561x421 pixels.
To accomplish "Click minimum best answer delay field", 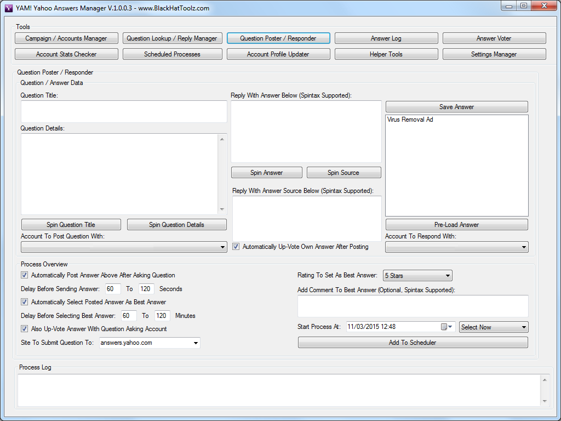I will [x=129, y=316].
